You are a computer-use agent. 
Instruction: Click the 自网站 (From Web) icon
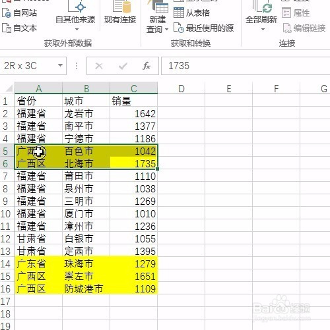pos(6,13)
